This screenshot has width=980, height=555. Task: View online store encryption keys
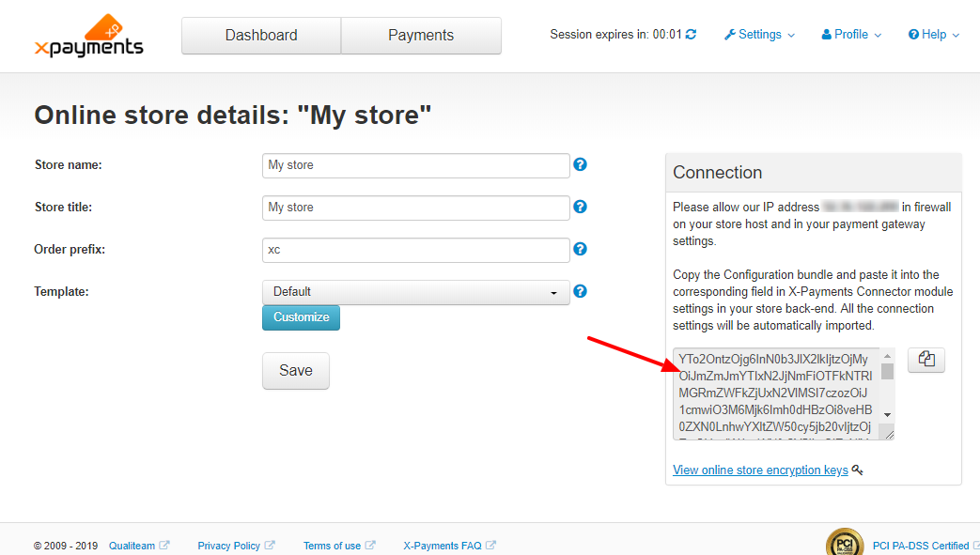[x=760, y=470]
